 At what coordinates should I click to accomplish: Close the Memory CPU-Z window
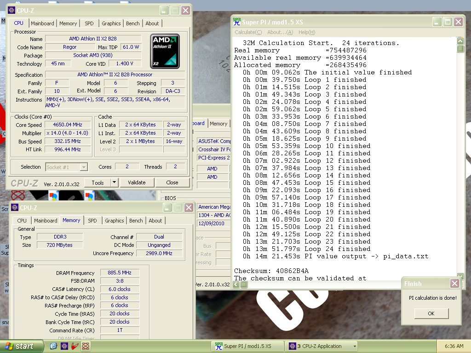[x=189, y=207]
